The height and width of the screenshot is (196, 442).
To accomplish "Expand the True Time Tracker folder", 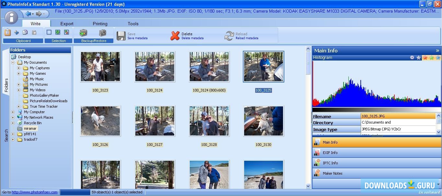I will click(18, 106).
